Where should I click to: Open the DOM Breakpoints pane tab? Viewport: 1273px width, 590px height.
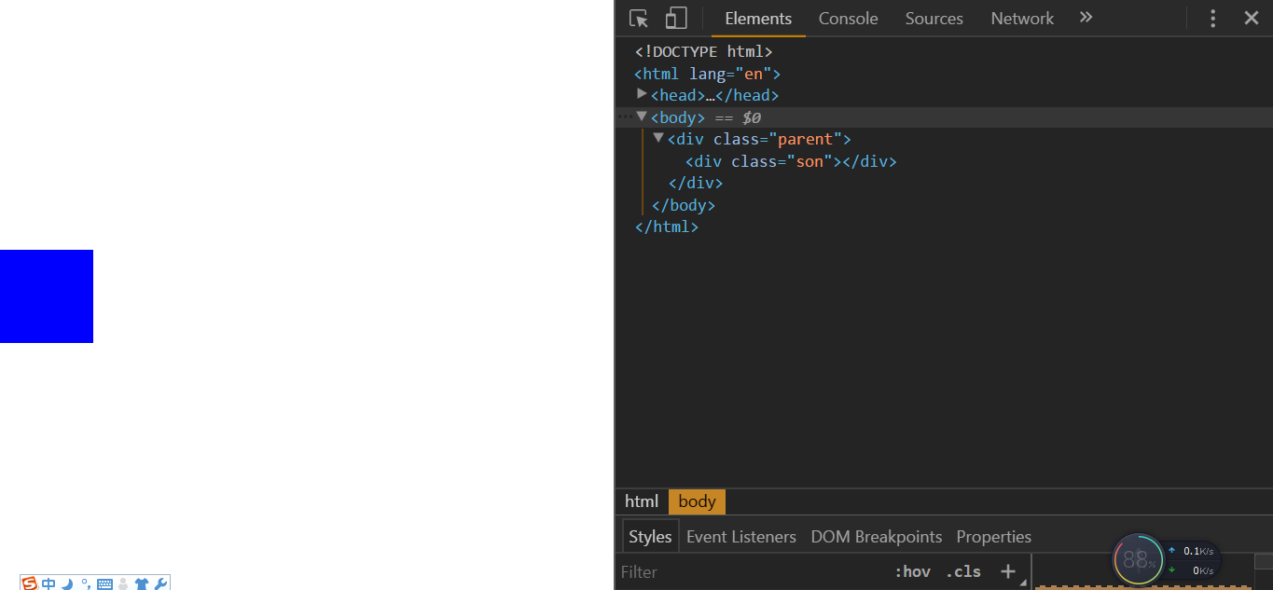click(877, 537)
